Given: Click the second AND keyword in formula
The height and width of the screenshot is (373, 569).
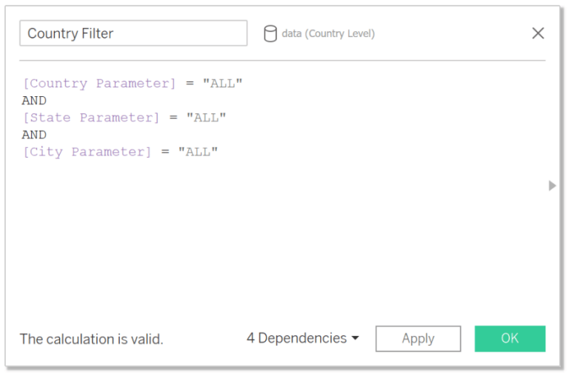Looking at the screenshot, I should coord(34,135).
